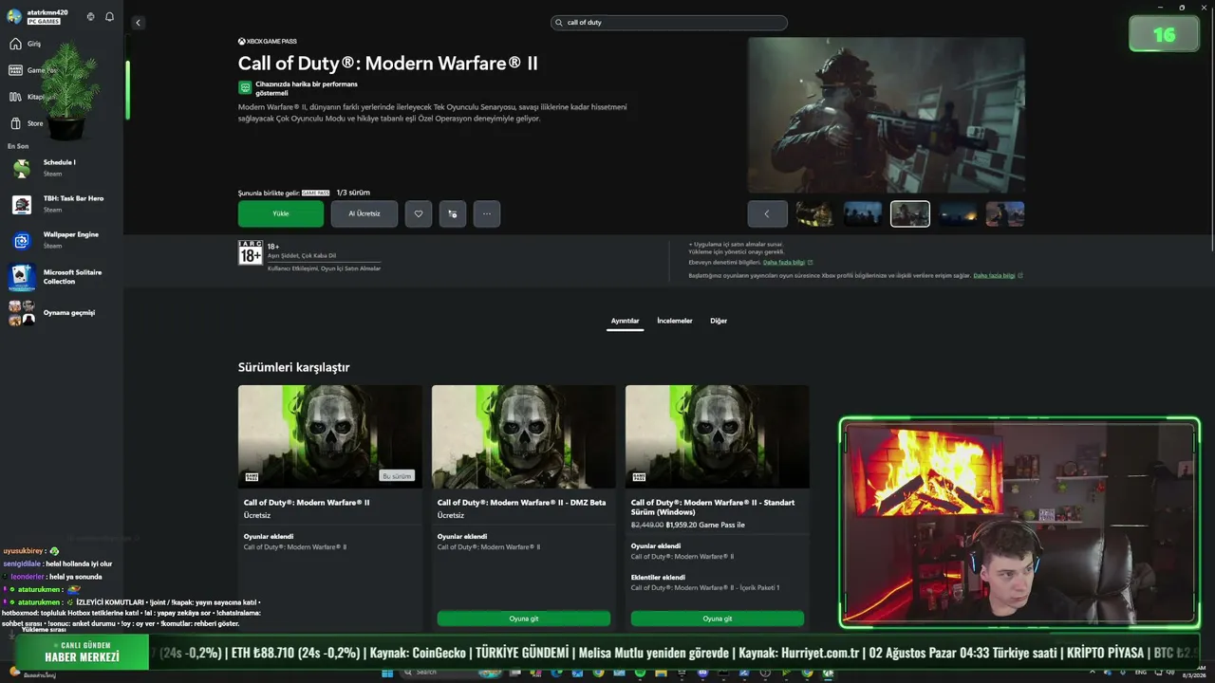Click the search box containing call of duty

click(x=669, y=23)
